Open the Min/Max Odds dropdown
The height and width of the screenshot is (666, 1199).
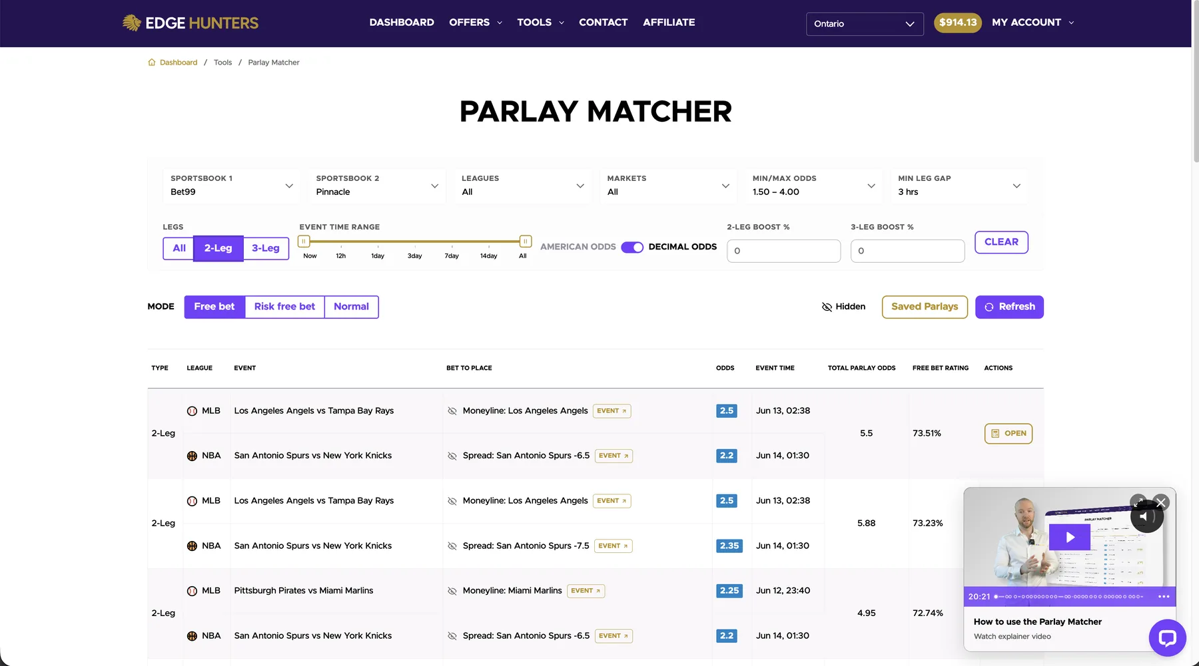click(x=813, y=186)
